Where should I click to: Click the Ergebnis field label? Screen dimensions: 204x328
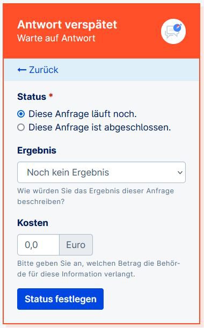[37, 150]
